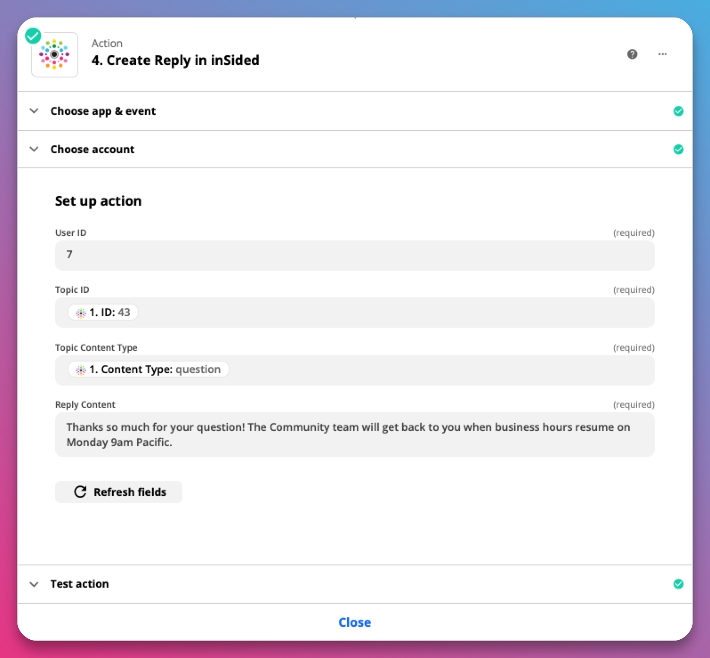Click the 'User ID' field label
Screen dimensions: 710x658
(x=71, y=232)
